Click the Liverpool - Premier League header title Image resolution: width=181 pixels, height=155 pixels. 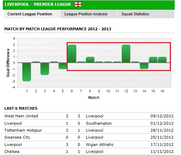pyautogui.click(x=38, y=5)
